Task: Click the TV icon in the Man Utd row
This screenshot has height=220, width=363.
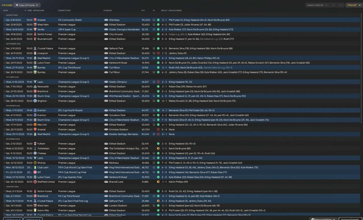Action: tap(154, 125)
